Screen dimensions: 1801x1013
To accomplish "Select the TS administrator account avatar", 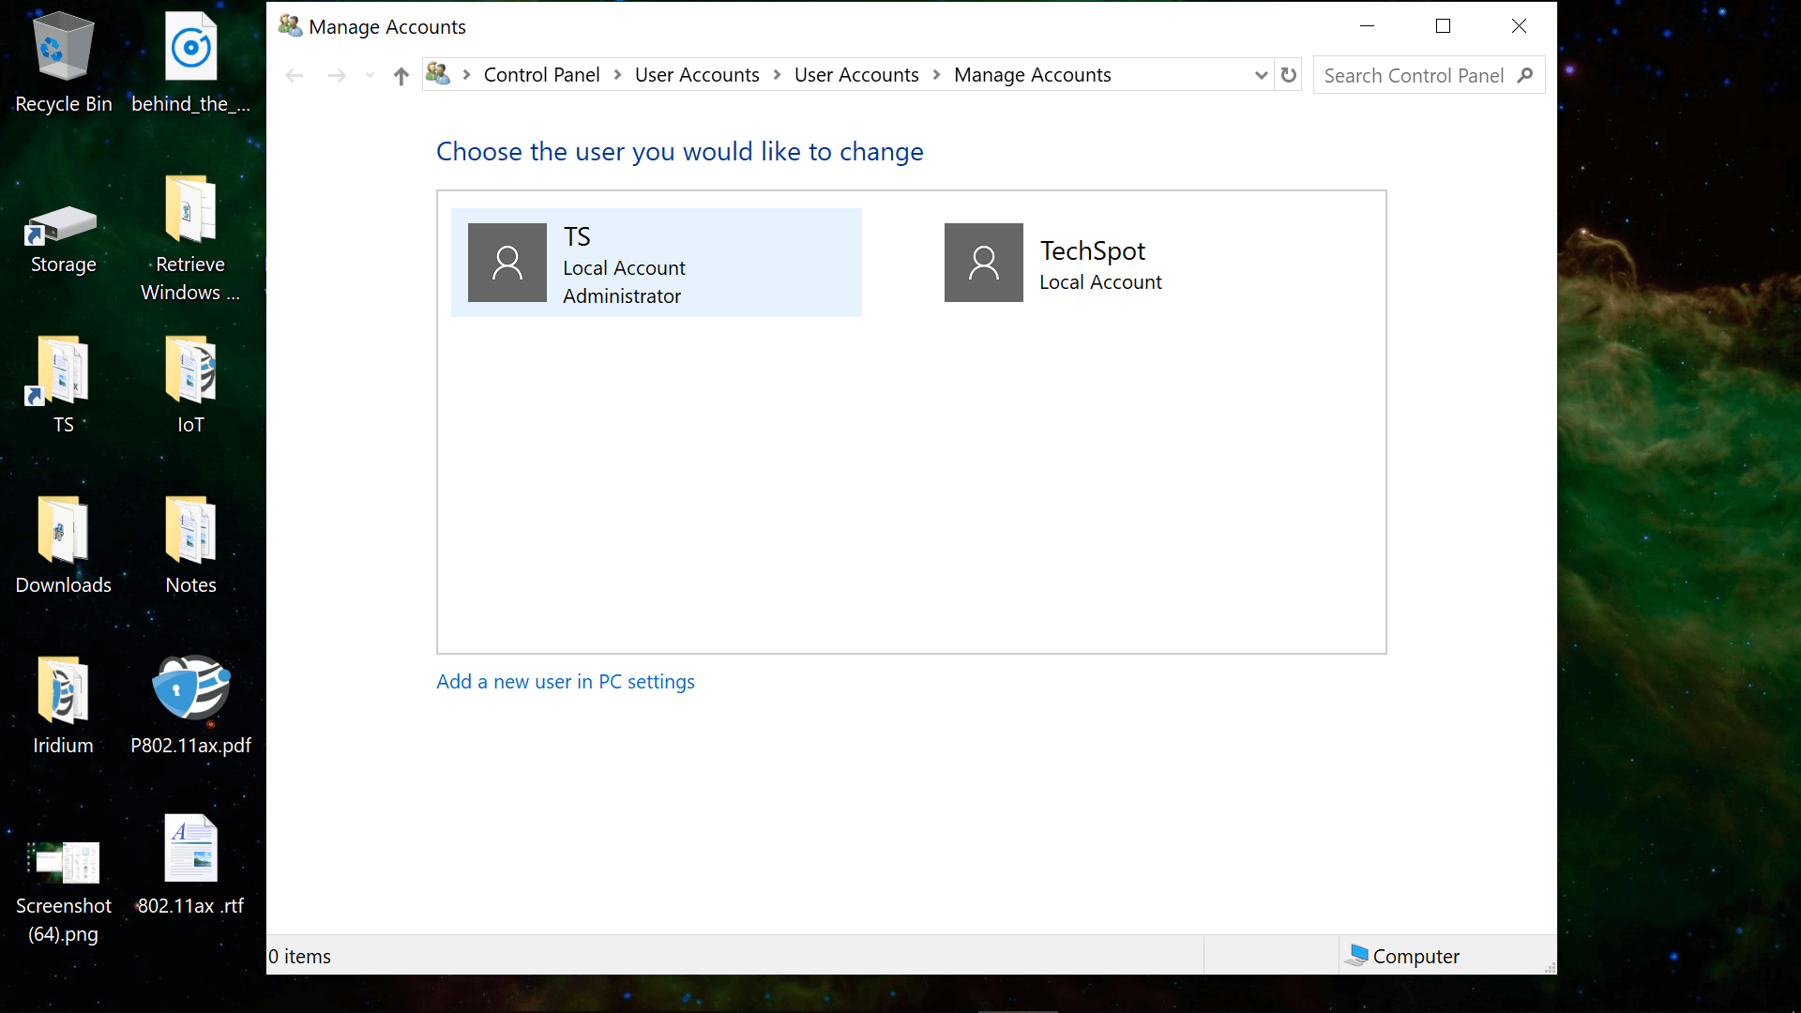I will coord(507,263).
